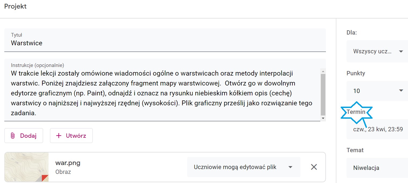Screen dimensions: 408x183
Task: Expand the Wszyscy ucz... dropdown arrow
Action: [401, 51]
